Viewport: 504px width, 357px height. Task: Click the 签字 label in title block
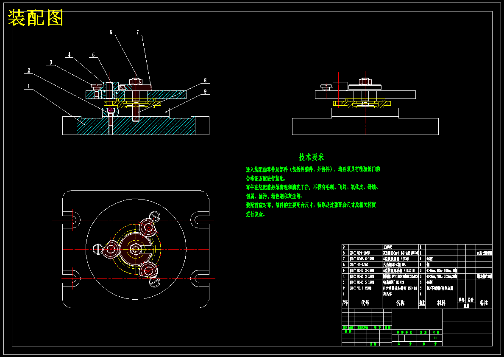377,327
